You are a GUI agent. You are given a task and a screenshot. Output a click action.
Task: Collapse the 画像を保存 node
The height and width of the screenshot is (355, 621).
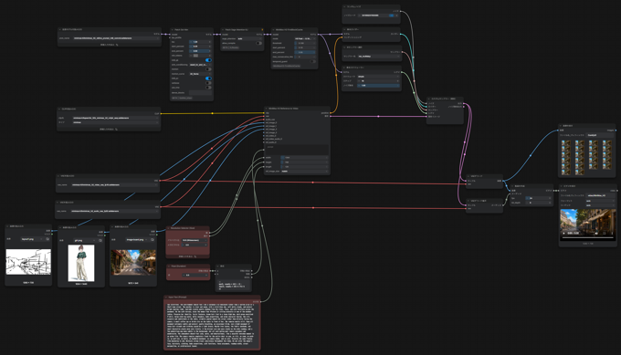[x=561, y=126]
